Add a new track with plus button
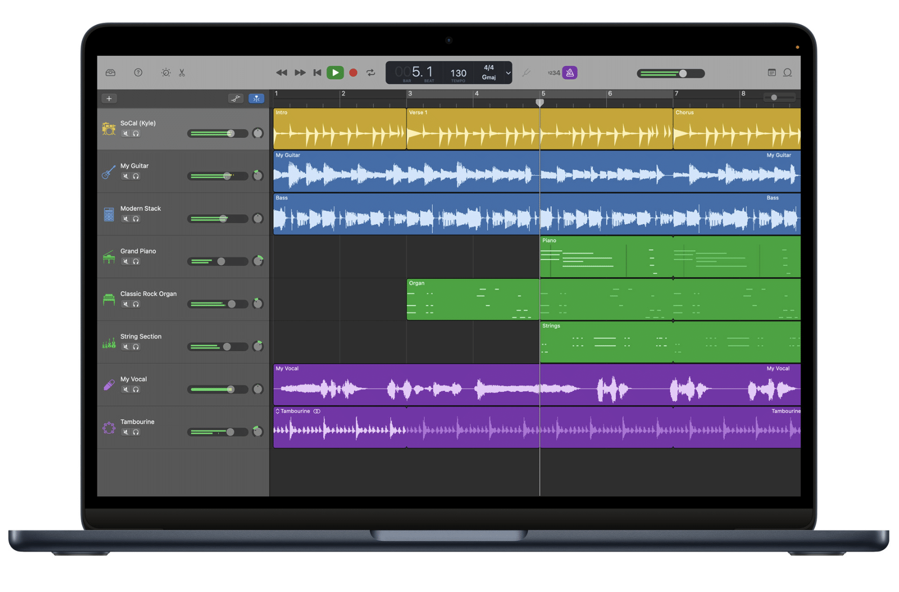This screenshot has height=592, width=899. [x=109, y=98]
